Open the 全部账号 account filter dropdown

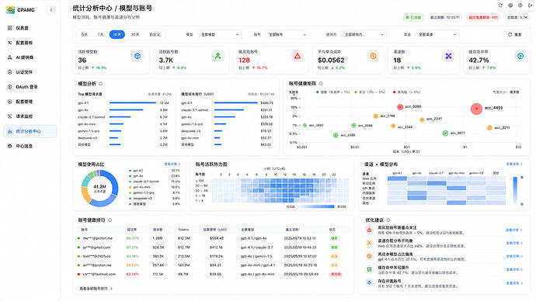[287, 34]
